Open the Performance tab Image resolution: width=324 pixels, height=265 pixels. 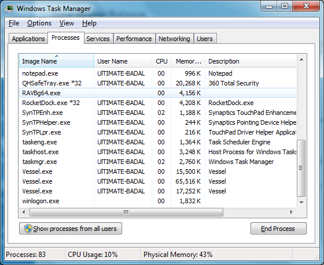coord(134,39)
